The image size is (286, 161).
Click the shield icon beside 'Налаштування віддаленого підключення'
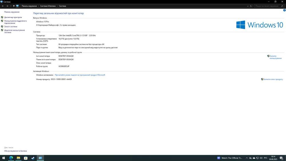click(x=2, y=21)
